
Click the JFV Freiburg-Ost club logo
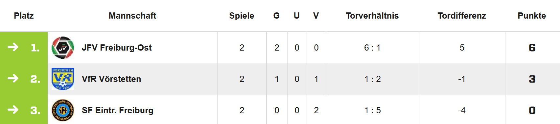click(x=63, y=48)
